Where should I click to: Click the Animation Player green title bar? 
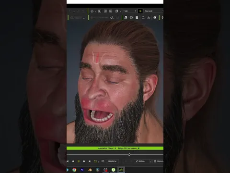click(x=115, y=148)
